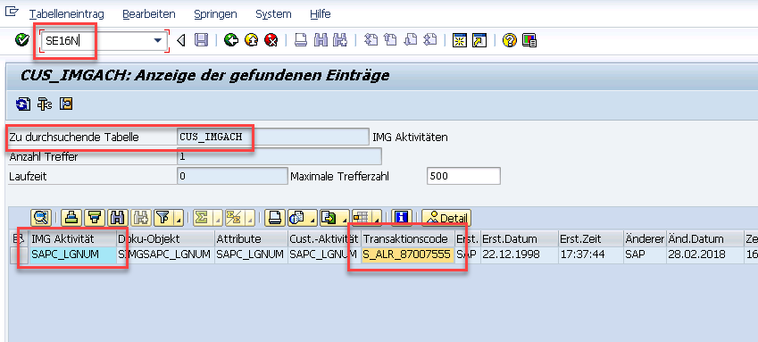758x342 pixels.
Task: Click the third application toolbar icon below the title
Action: [x=66, y=104]
